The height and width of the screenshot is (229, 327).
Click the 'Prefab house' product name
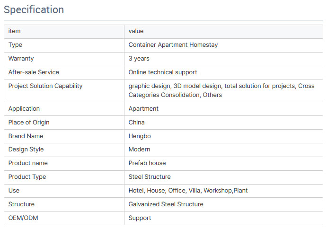click(x=147, y=163)
